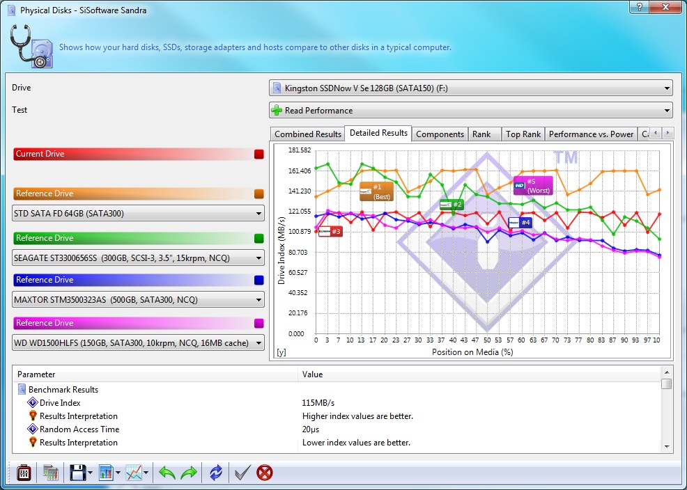Viewport: 687px width, 490px height.
Task: Click the Value column header
Action: pos(480,374)
